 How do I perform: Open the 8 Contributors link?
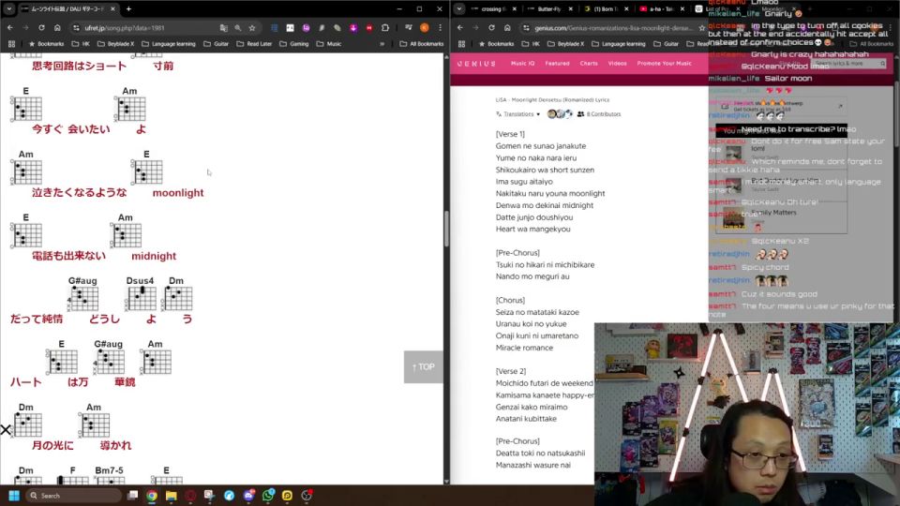[x=599, y=114]
